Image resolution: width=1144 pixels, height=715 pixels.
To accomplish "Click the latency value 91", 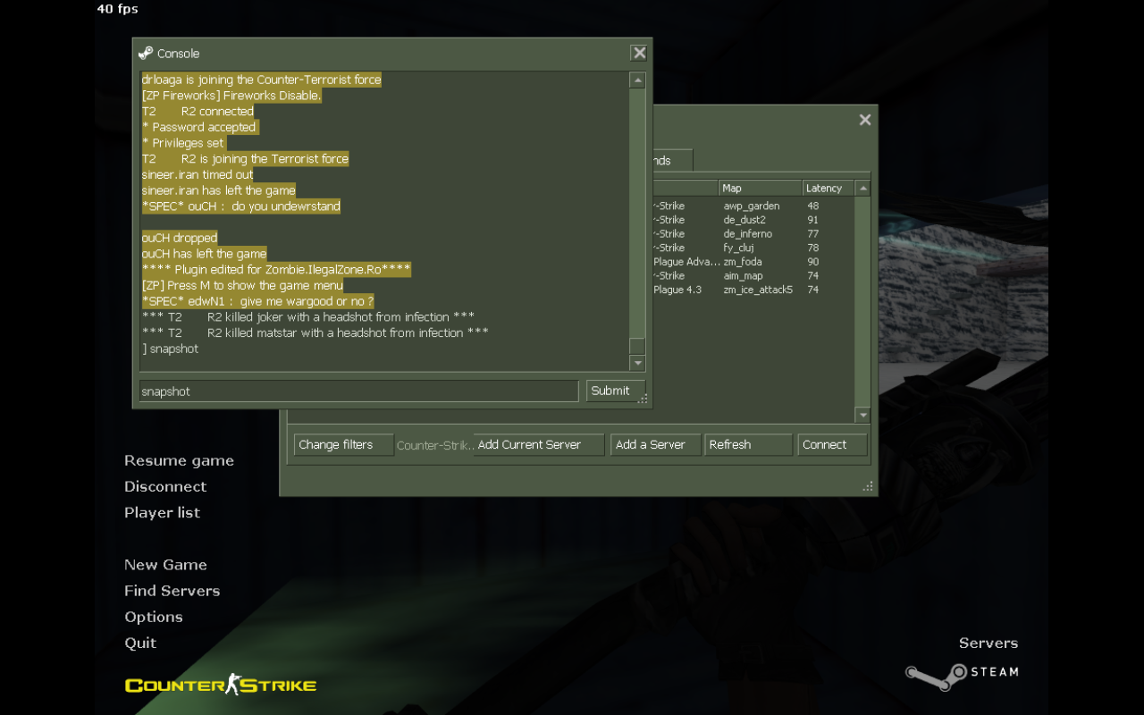I will (813, 220).
